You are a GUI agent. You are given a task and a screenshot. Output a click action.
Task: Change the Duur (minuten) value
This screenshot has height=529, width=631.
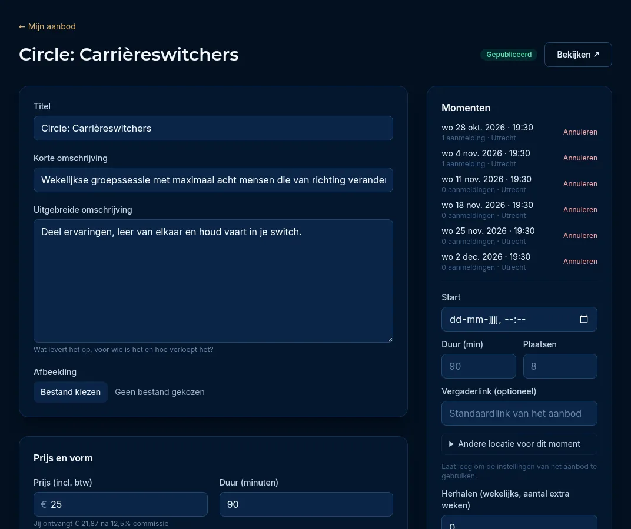[306, 504]
